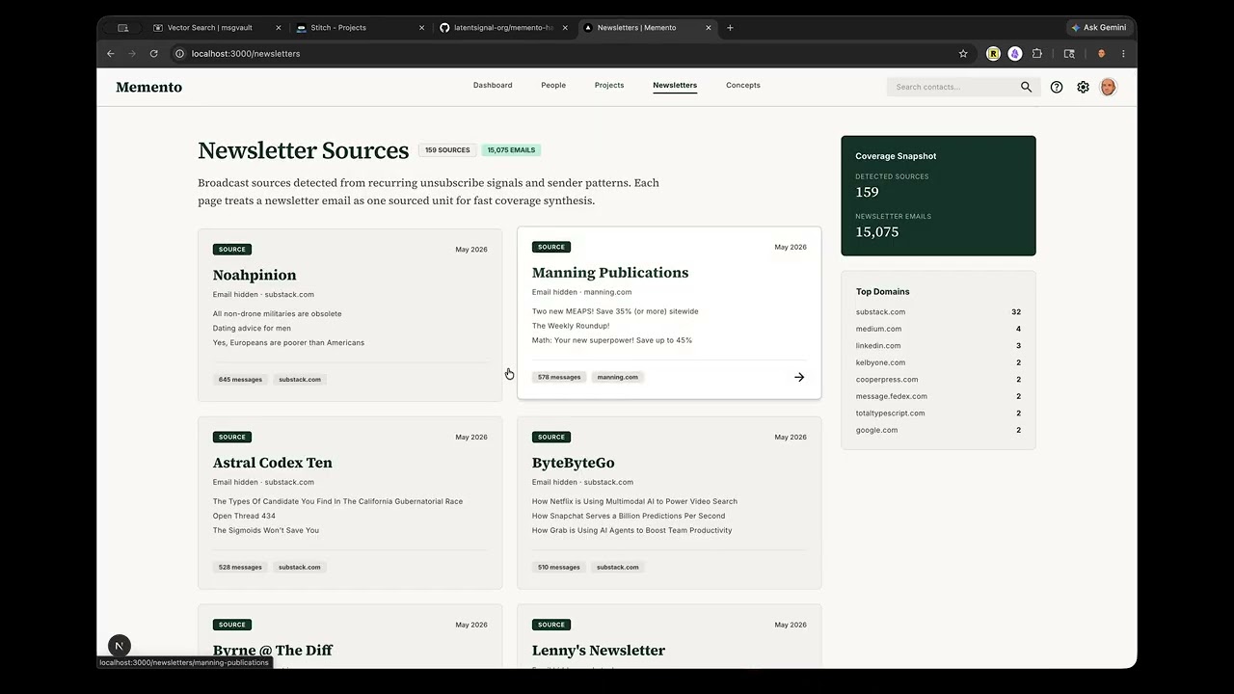This screenshot has width=1234, height=694.
Task: Open Lenny's Newsletter card
Action: click(669, 636)
